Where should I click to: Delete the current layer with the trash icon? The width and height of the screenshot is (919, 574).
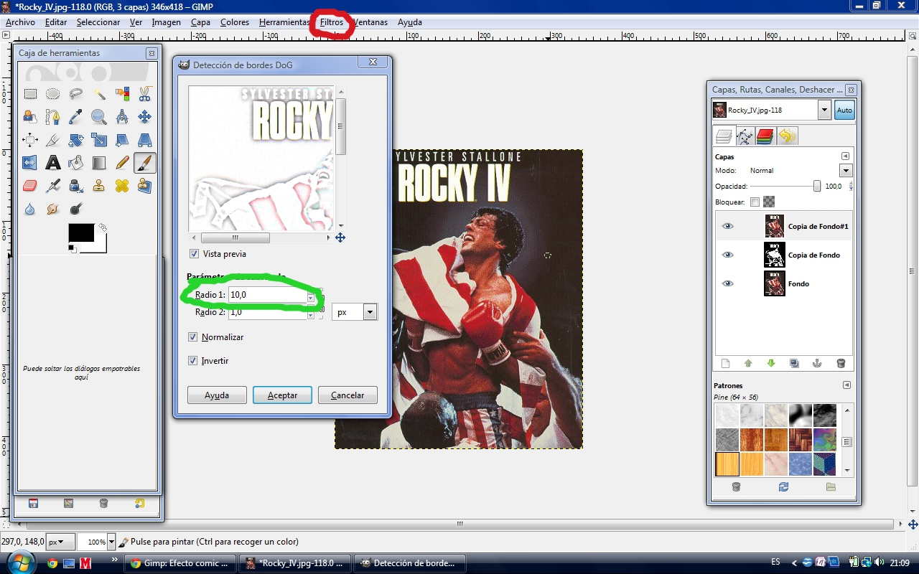point(841,363)
